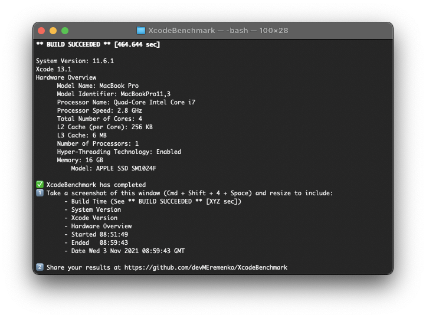Click the Hardware Overview heading line
The height and width of the screenshot is (318, 426).
[66, 77]
